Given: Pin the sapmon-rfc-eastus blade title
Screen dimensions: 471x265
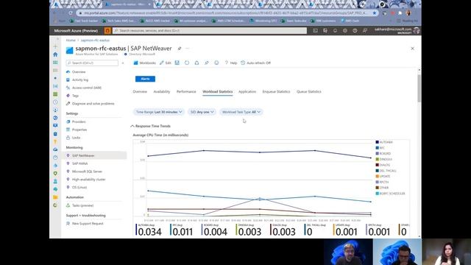Looking at the screenshot, I should click(x=180, y=49).
